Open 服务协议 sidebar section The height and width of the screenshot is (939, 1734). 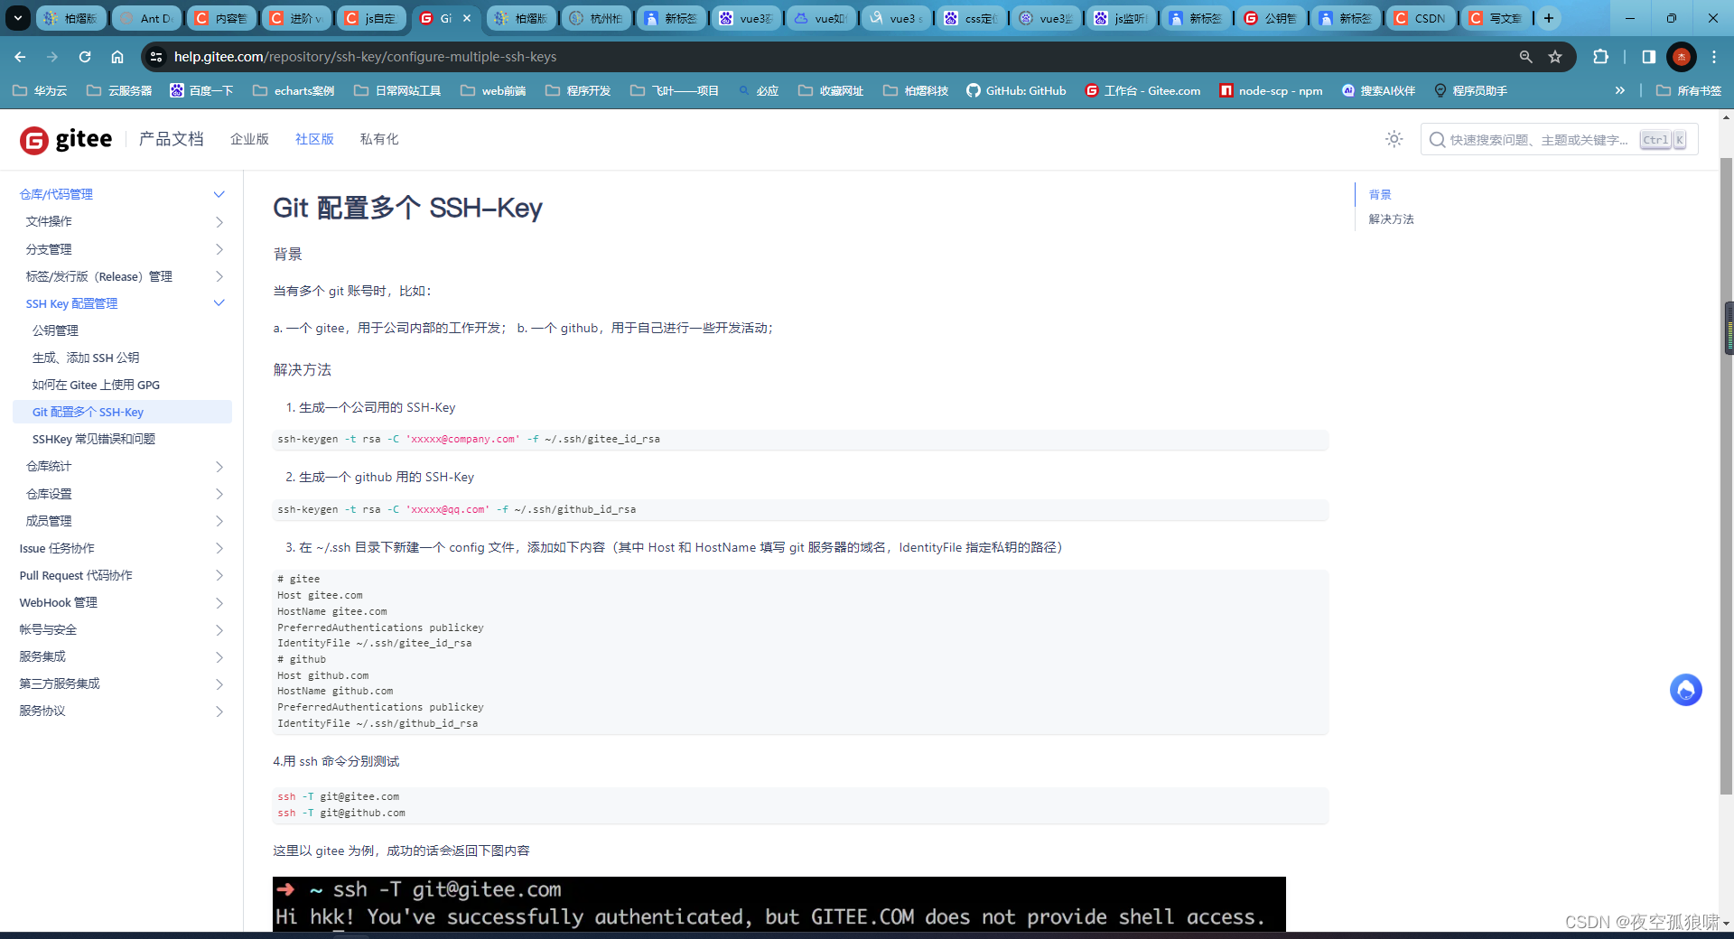(42, 711)
